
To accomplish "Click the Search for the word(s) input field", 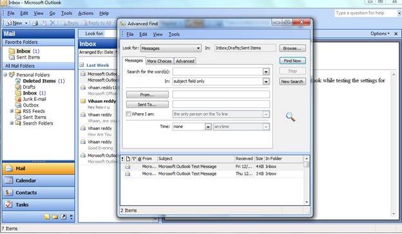I will point(218,71).
